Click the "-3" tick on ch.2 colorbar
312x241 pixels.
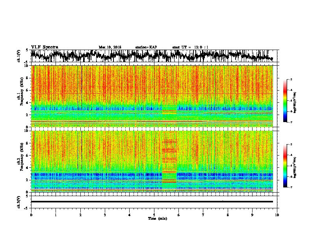pyautogui.click(x=290, y=145)
